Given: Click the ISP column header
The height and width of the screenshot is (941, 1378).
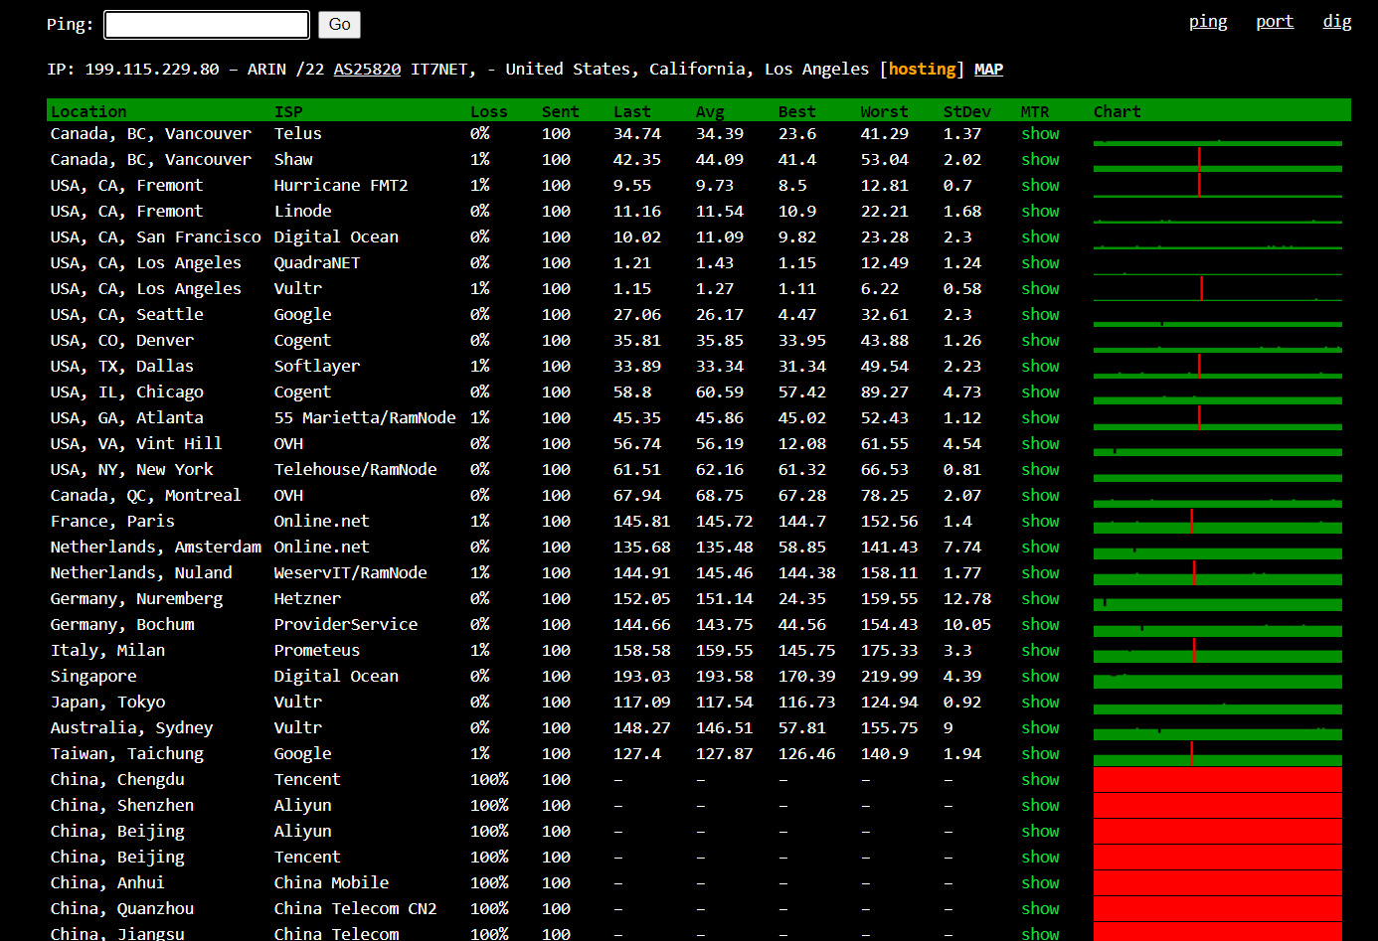Looking at the screenshot, I should [288, 112].
